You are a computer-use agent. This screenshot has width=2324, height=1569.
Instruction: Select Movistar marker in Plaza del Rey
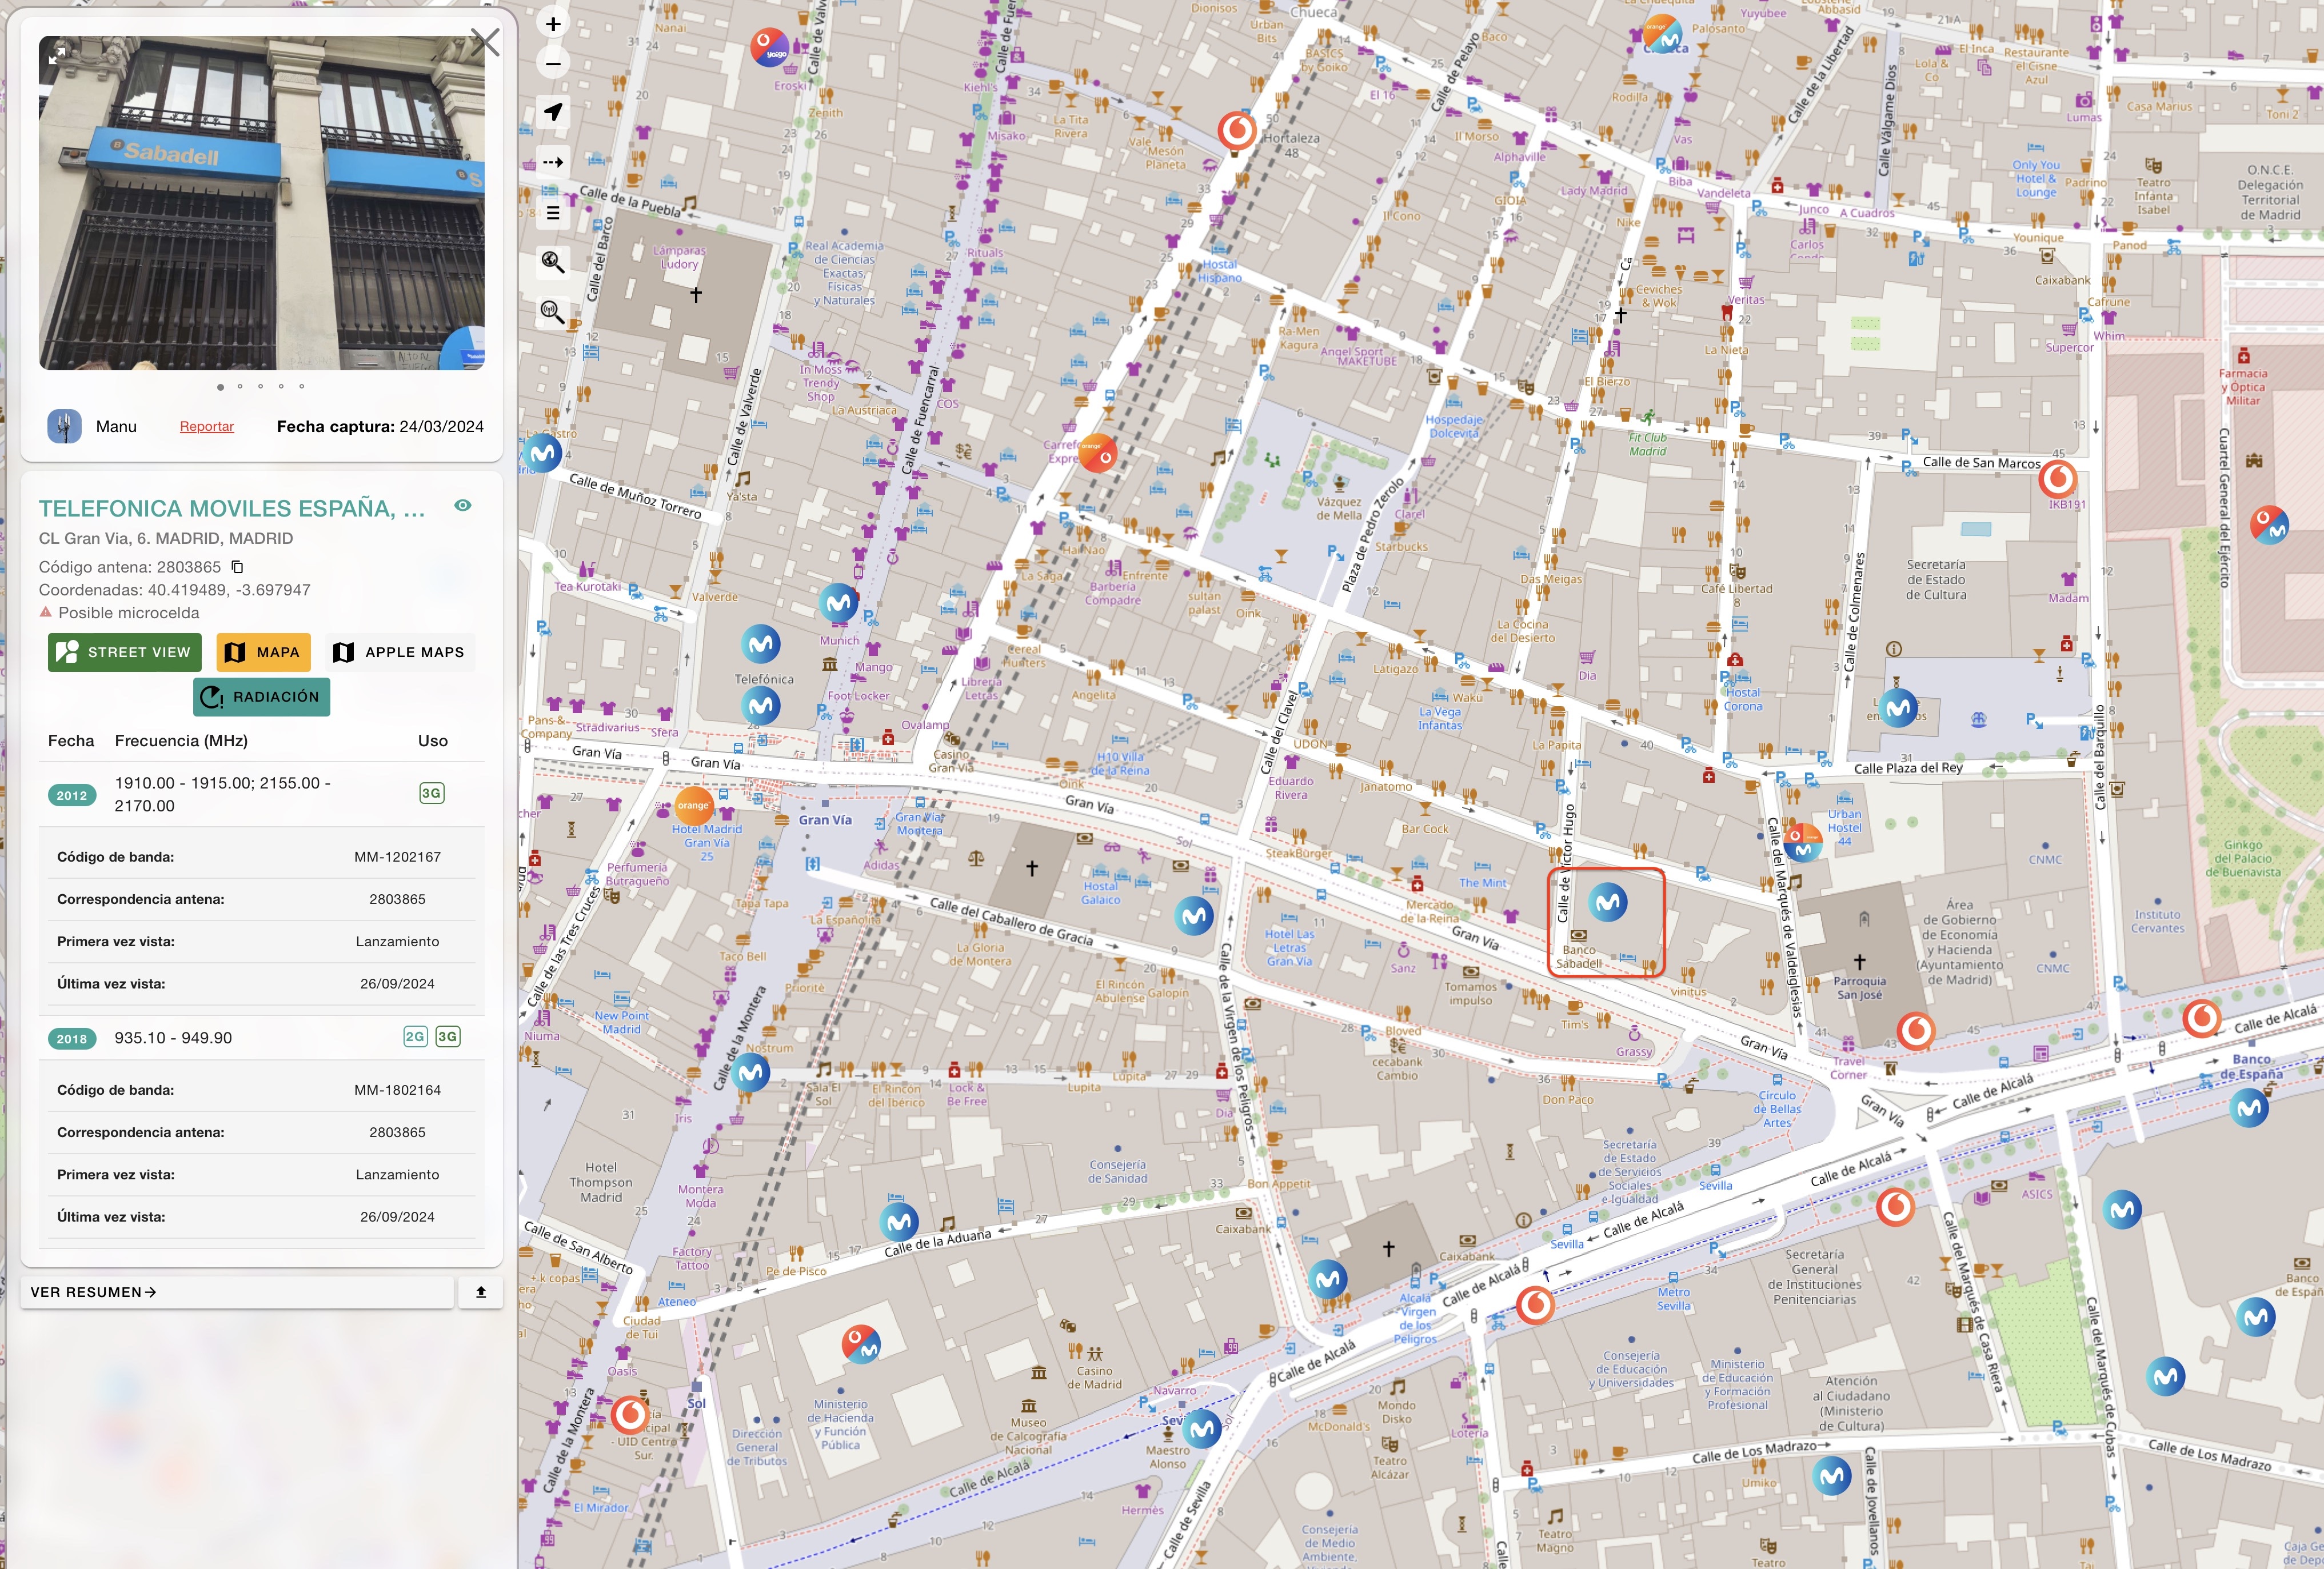click(1898, 707)
